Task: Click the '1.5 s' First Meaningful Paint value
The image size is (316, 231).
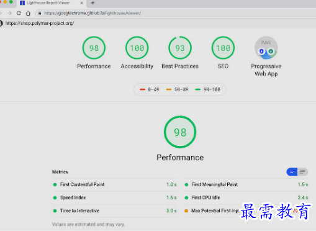Action: coord(303,184)
